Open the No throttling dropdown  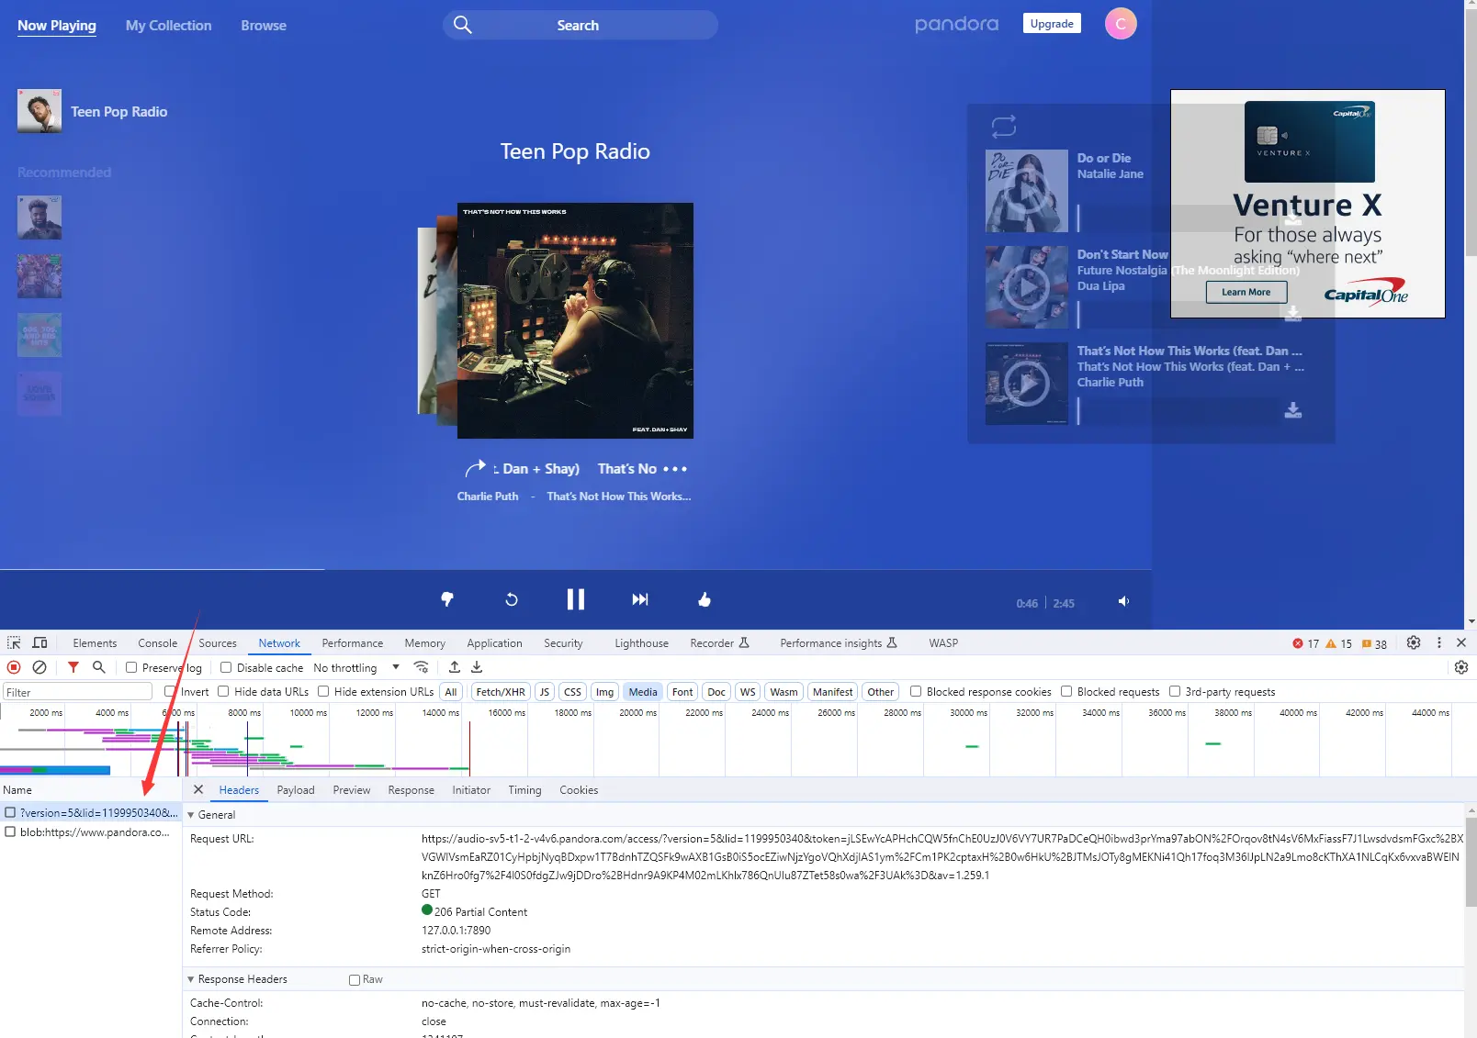coord(355,667)
